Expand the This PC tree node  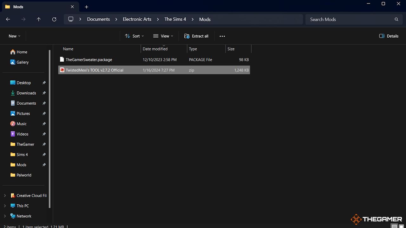[5, 206]
